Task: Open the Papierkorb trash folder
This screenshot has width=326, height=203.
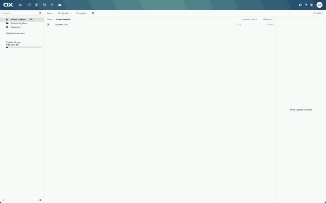Action: click(x=16, y=27)
